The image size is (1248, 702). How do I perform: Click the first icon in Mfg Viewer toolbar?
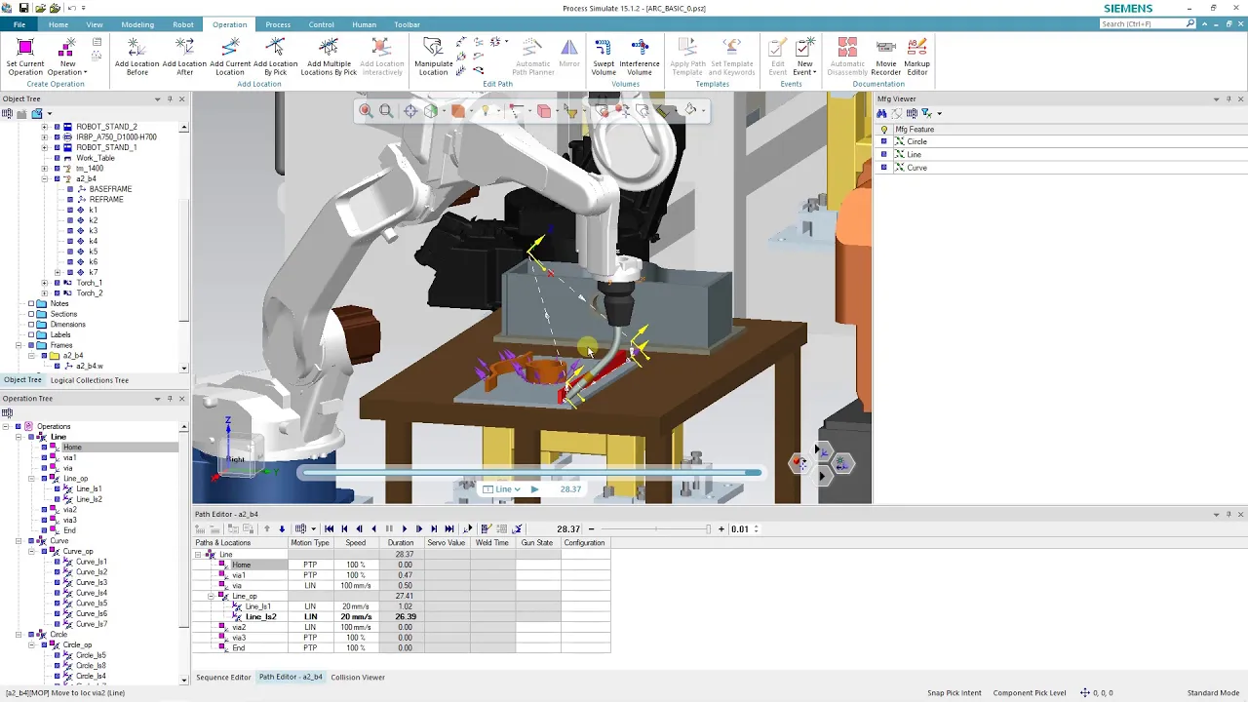[882, 113]
